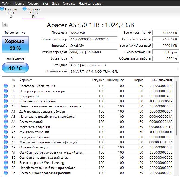
Task: Click the status icon for attribute B2
Action: click(6, 168)
